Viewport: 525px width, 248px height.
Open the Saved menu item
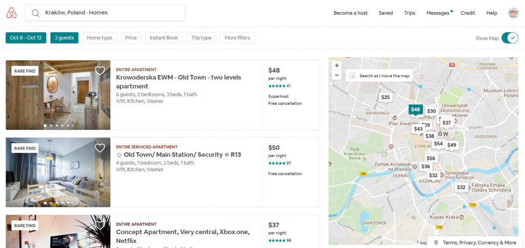click(386, 13)
